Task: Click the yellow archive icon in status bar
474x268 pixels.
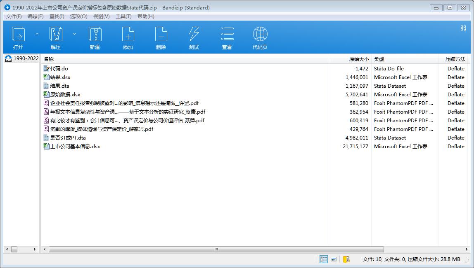Action: click(x=346, y=259)
